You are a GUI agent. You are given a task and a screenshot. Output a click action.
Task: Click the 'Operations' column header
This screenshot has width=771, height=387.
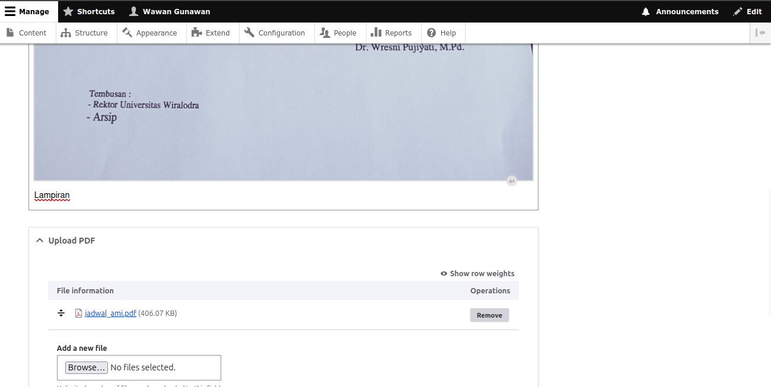[x=490, y=290]
